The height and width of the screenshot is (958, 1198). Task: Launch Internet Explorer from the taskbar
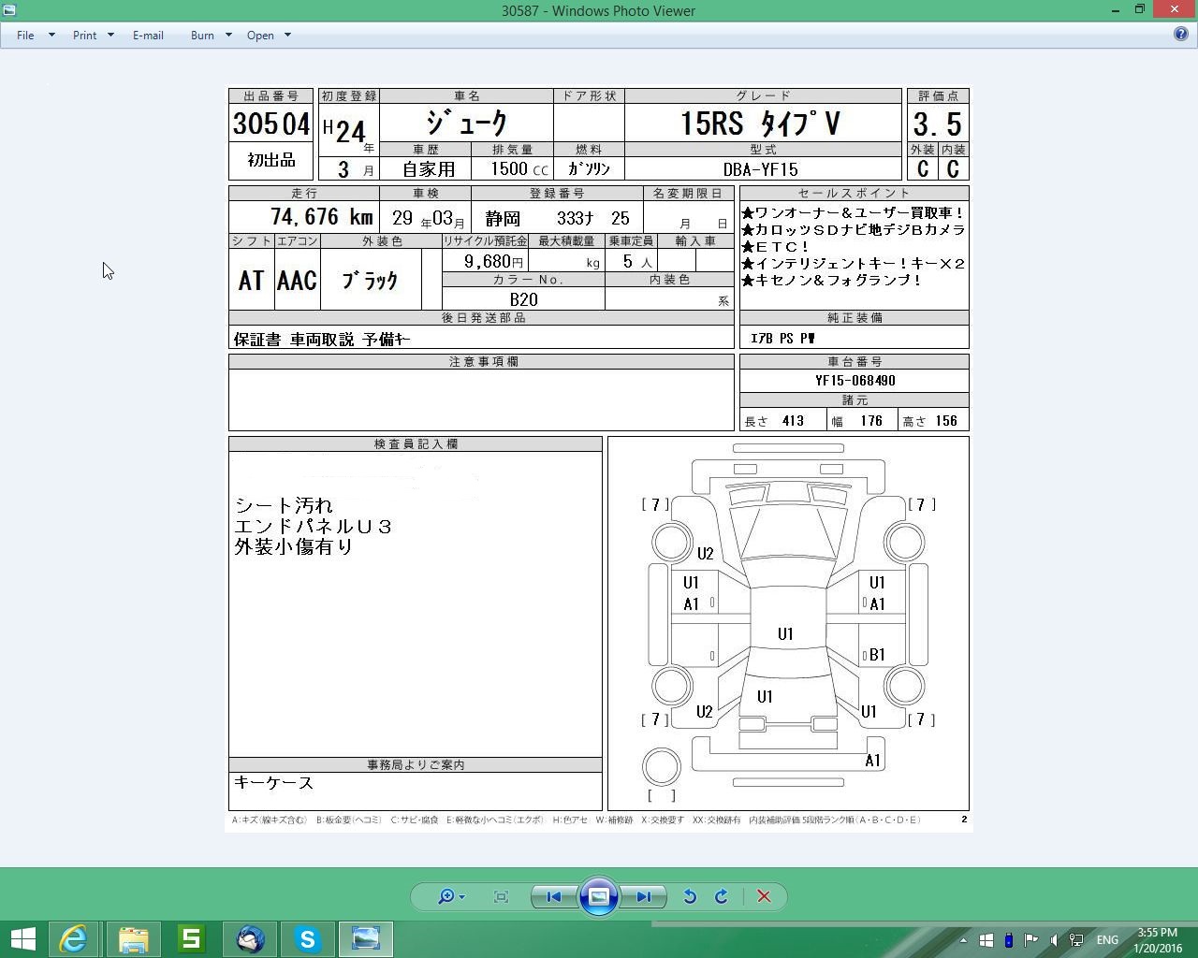click(x=73, y=938)
